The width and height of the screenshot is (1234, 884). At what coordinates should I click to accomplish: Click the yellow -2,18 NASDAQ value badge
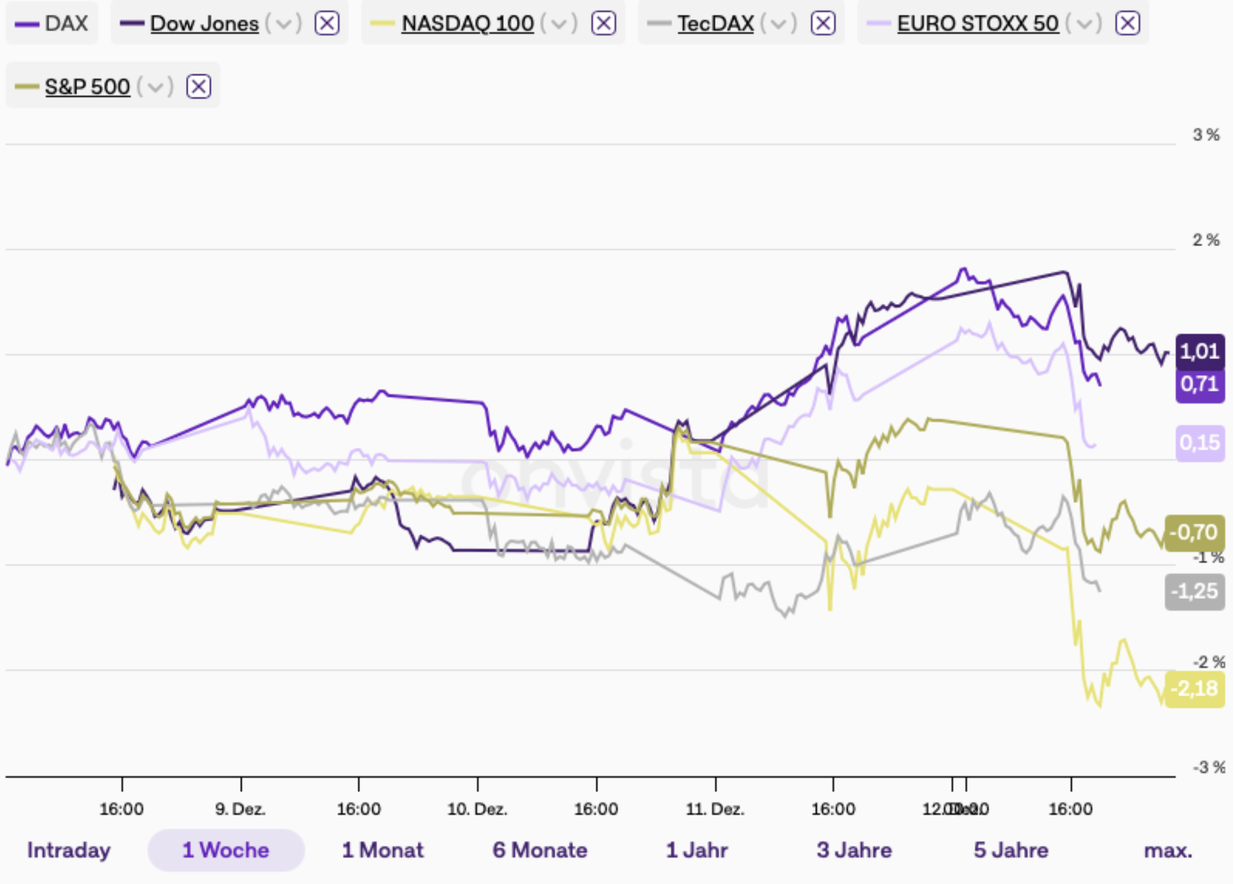click(1194, 689)
